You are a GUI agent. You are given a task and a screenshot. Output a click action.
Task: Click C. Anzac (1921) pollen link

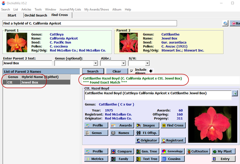click(174, 46)
